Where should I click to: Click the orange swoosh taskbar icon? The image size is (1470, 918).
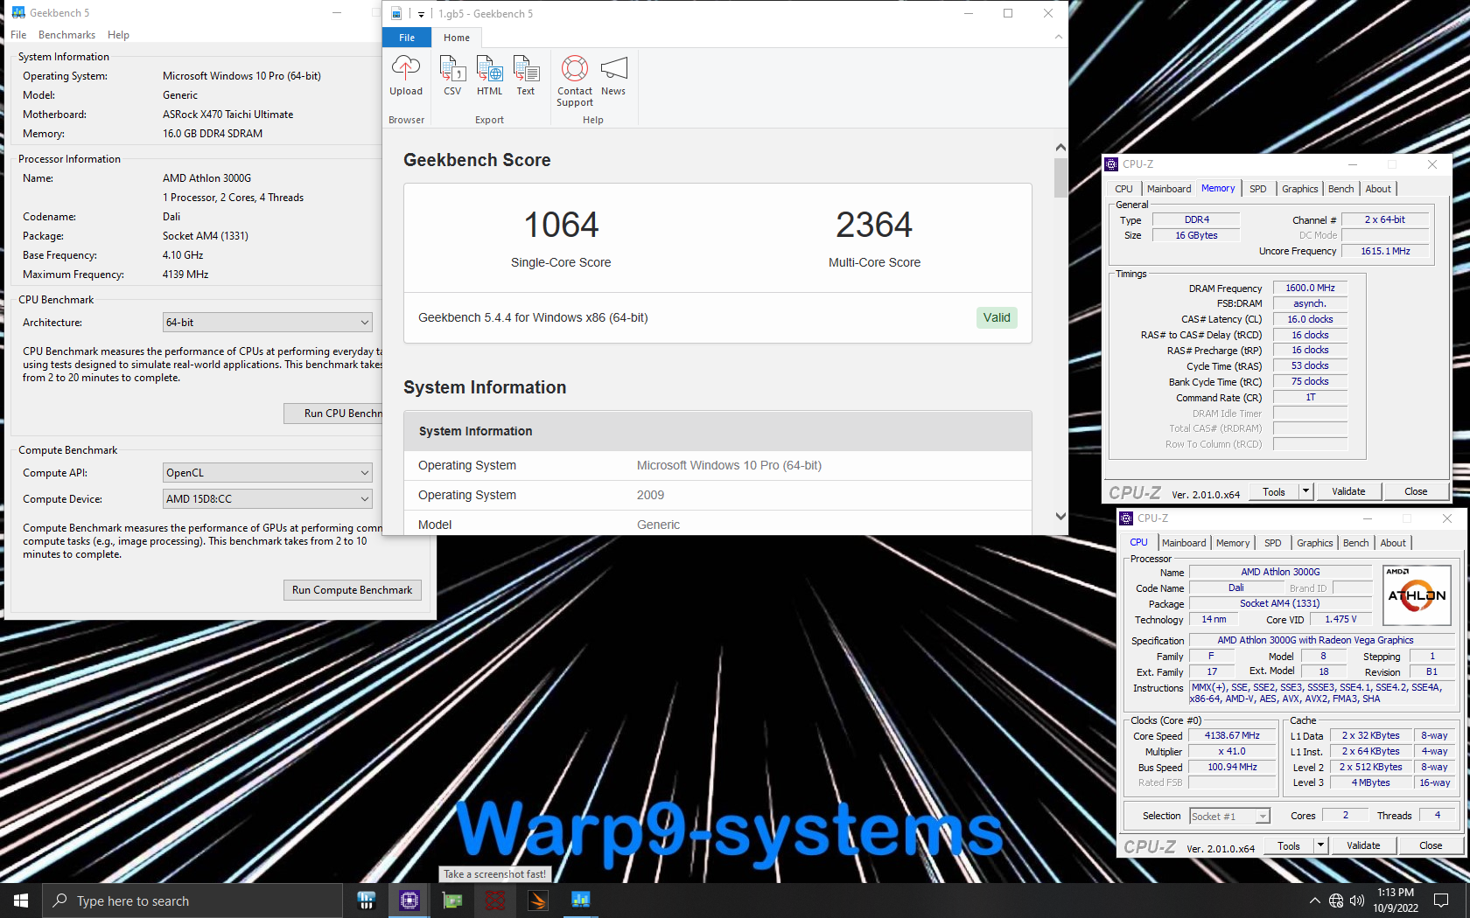coord(538,900)
